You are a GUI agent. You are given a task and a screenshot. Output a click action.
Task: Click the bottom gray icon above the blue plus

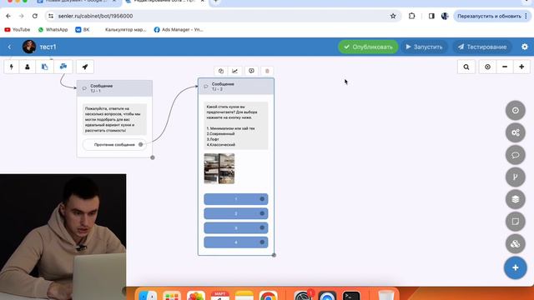516,244
